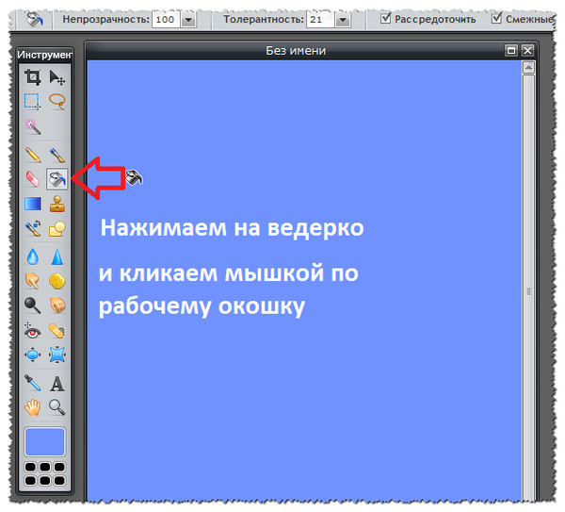The height and width of the screenshot is (512, 565).
Task: Maximize the Без имени document window
Action: (x=511, y=50)
